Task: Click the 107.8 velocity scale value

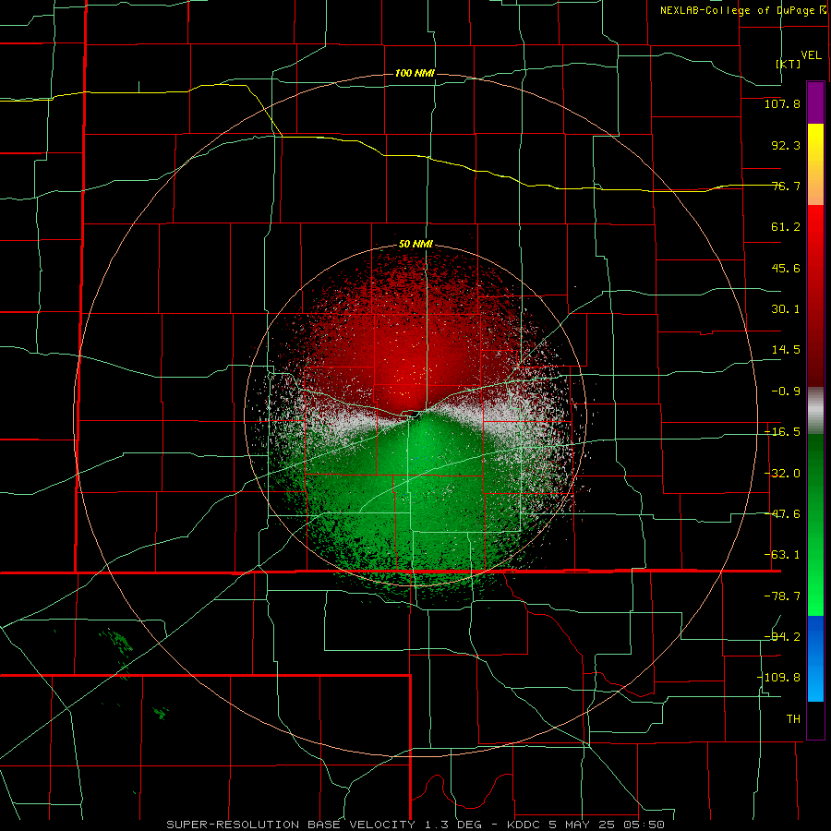Action: pos(782,103)
